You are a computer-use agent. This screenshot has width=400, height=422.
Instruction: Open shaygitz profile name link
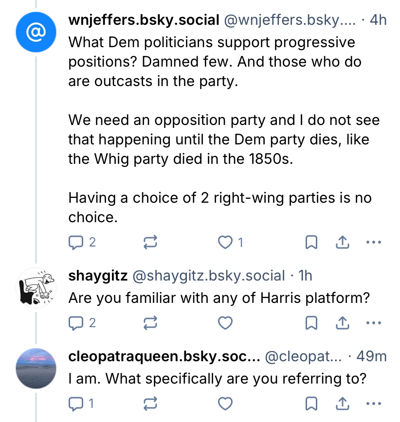(98, 276)
